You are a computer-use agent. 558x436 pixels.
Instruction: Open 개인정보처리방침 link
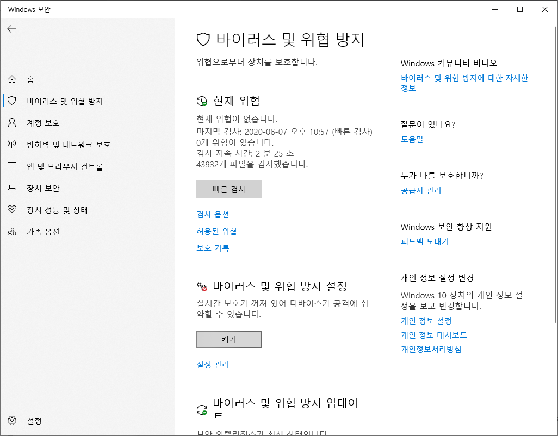click(431, 349)
